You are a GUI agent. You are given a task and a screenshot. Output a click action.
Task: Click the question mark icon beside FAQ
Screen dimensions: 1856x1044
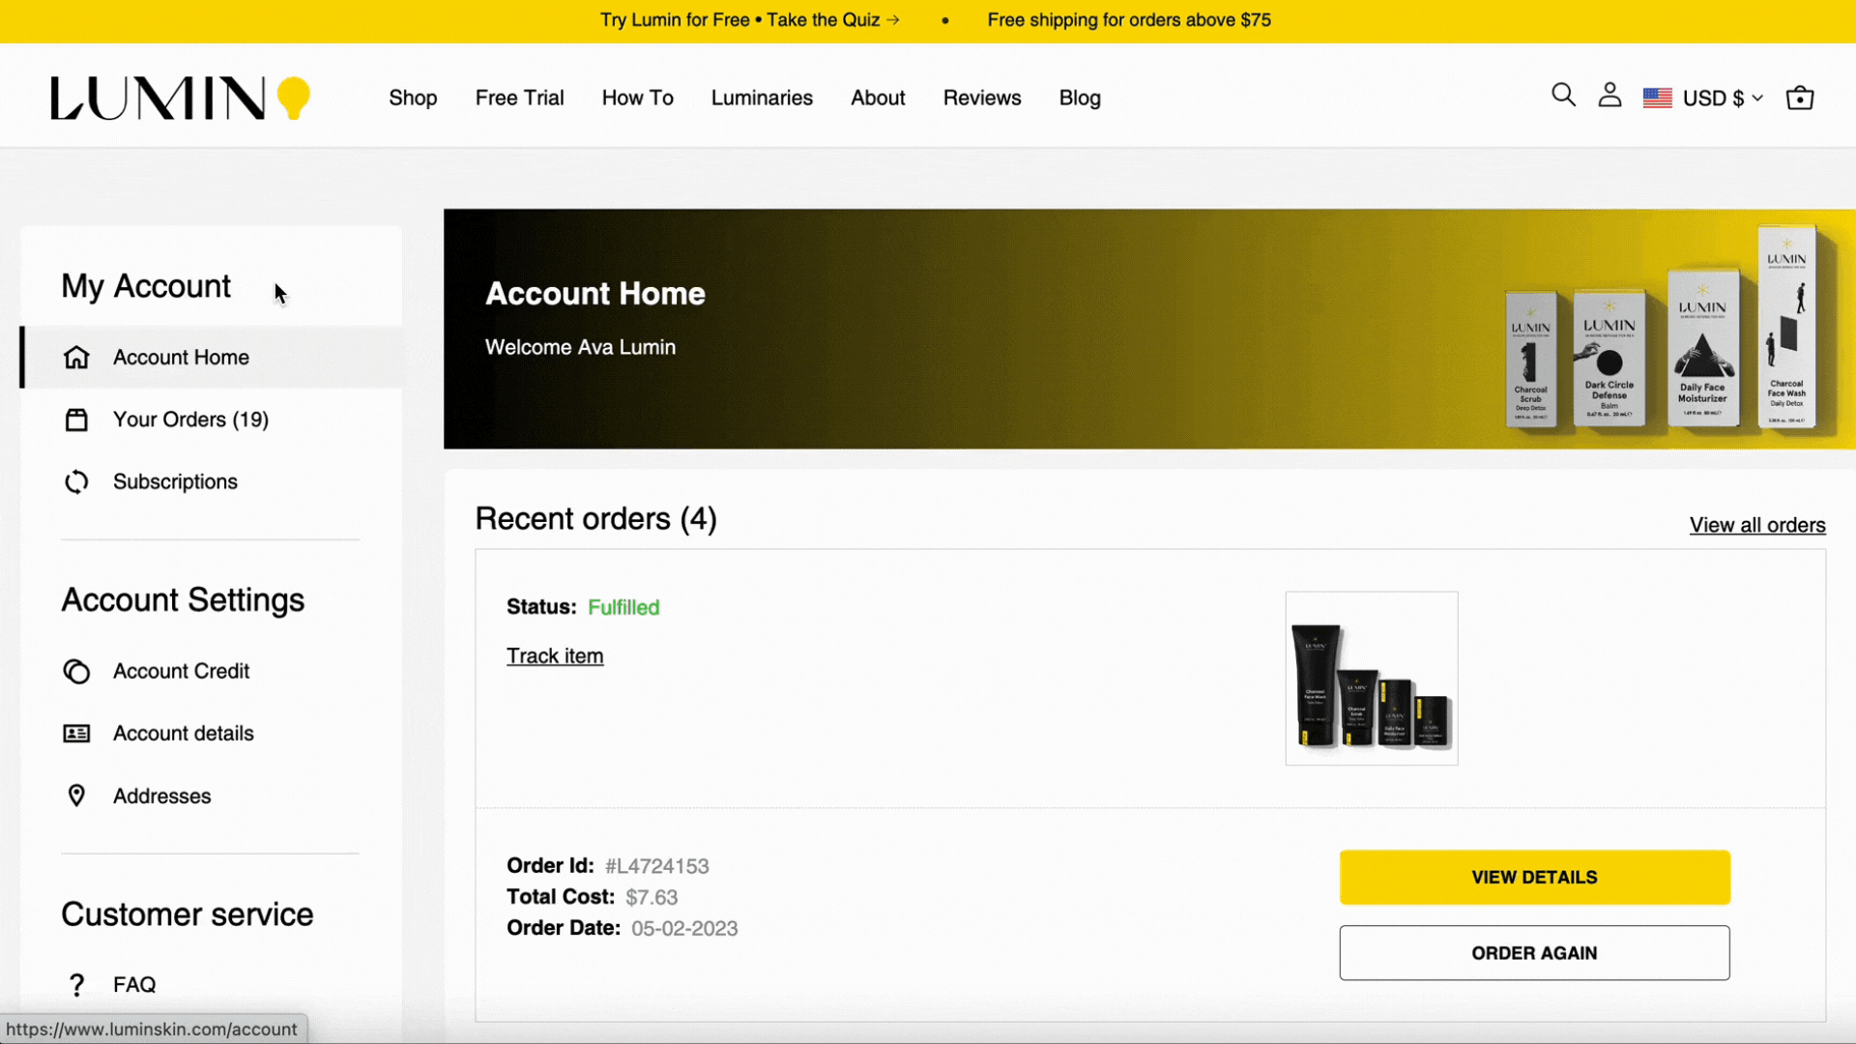pos(76,984)
